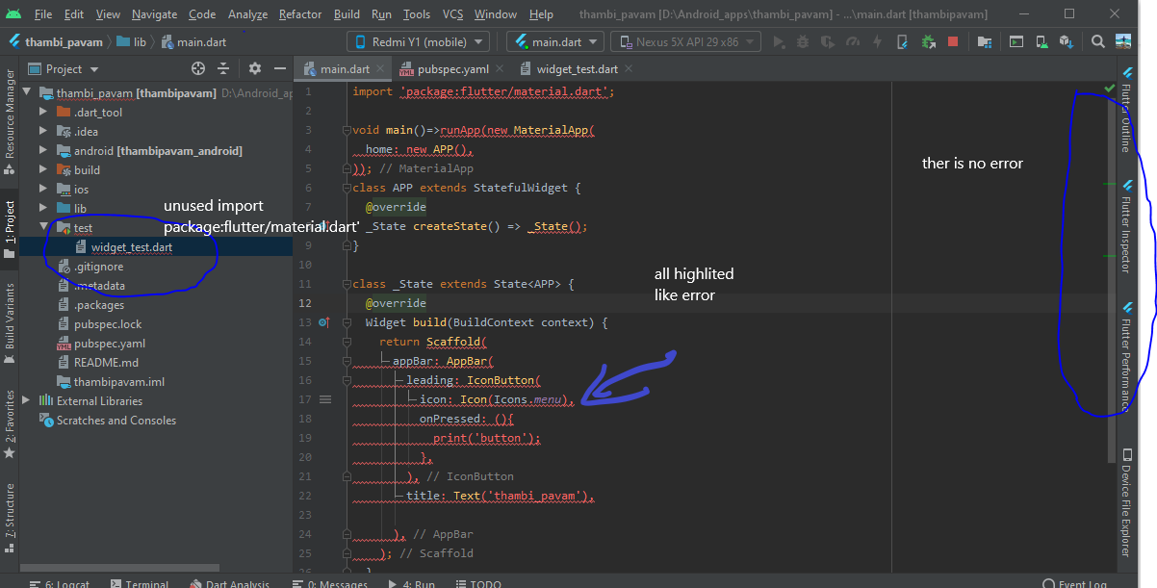Click the Flutter Hot Reload lightning icon
The image size is (1157, 588).
pyautogui.click(x=877, y=42)
